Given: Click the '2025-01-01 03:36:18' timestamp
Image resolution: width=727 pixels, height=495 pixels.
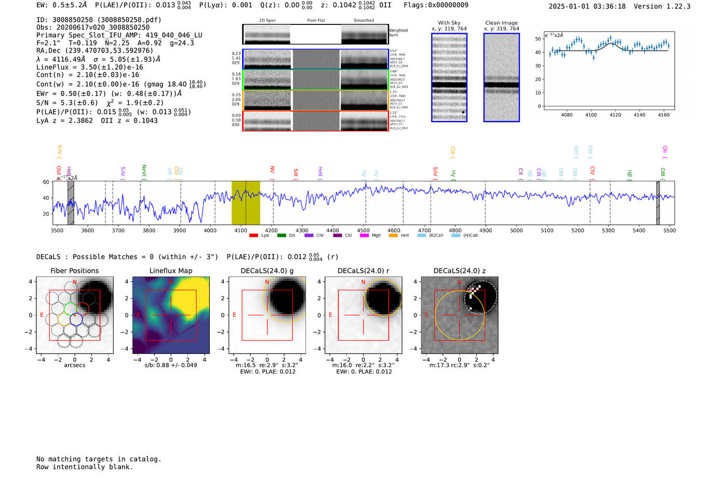Looking at the screenshot, I should pyautogui.click(x=587, y=6).
